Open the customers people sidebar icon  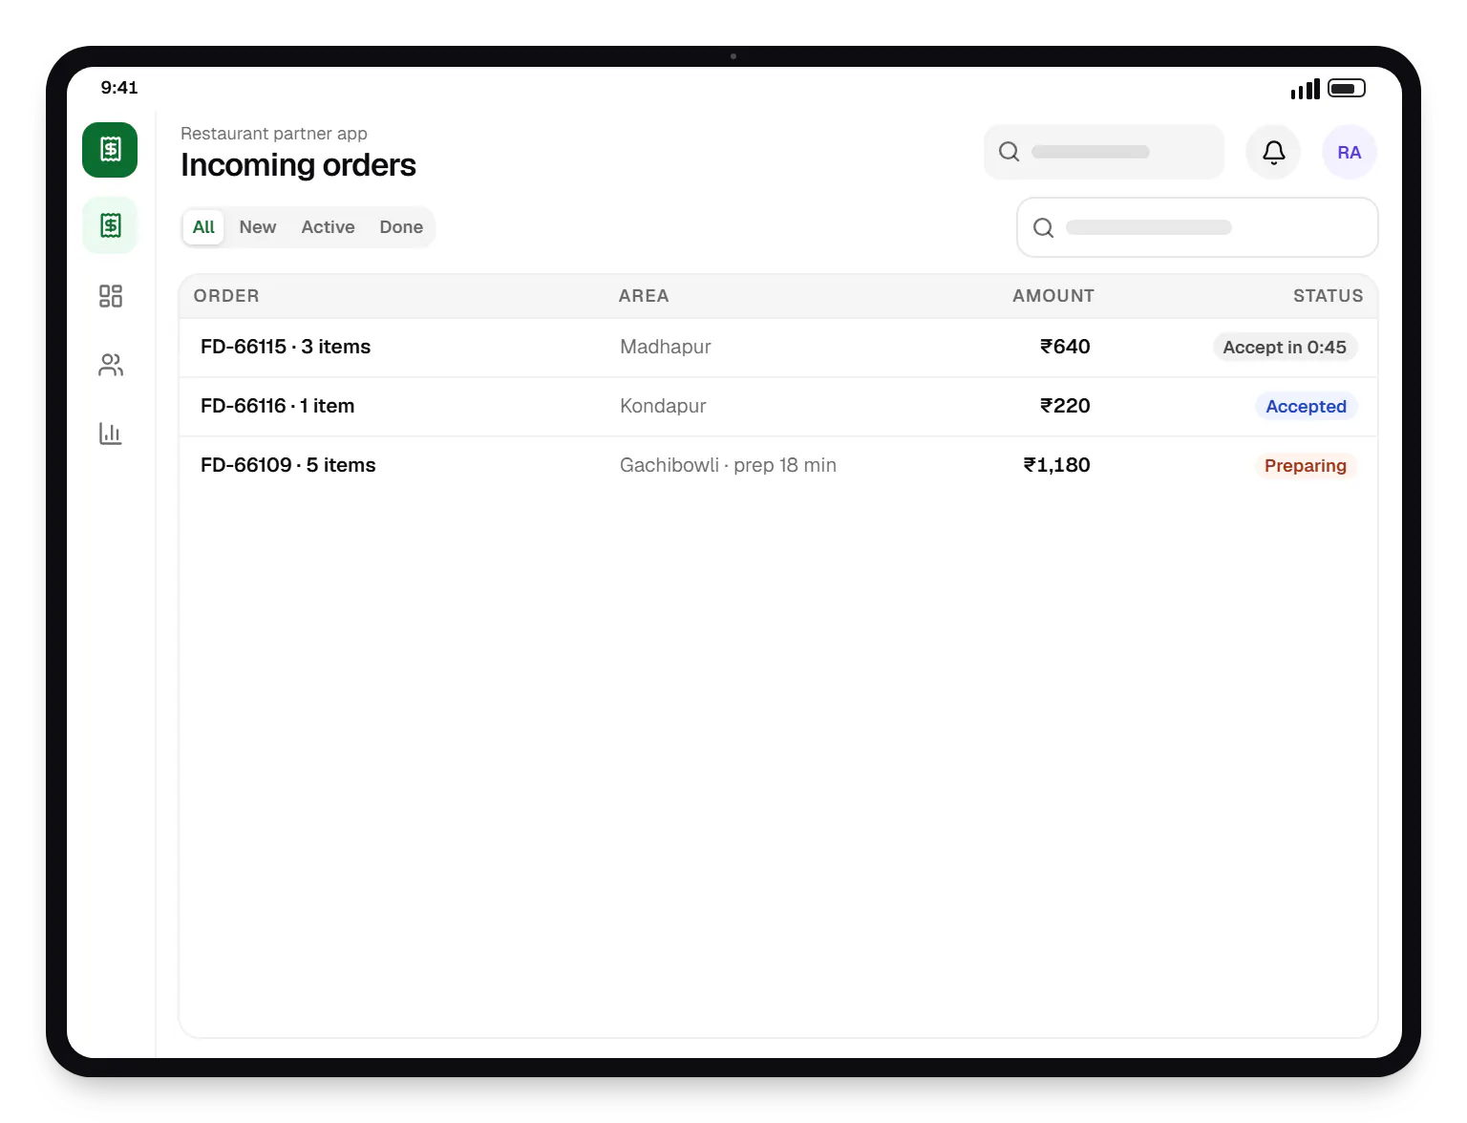tap(110, 365)
